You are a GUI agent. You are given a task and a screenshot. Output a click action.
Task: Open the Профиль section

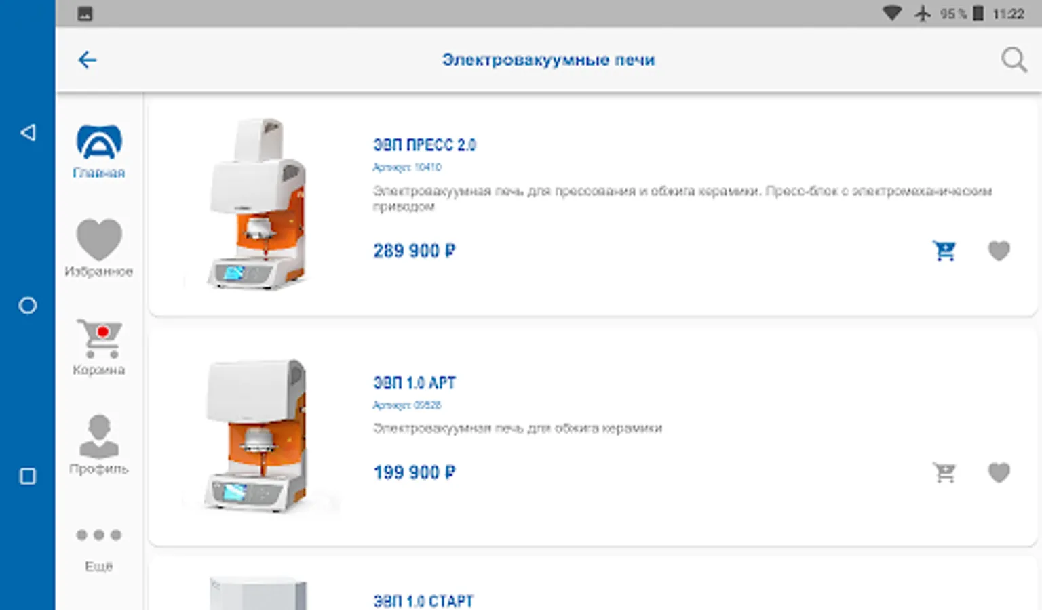pos(99,445)
